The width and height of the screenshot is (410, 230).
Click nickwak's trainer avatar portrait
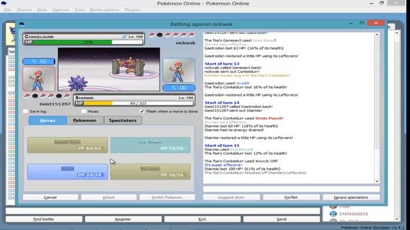[179, 70]
